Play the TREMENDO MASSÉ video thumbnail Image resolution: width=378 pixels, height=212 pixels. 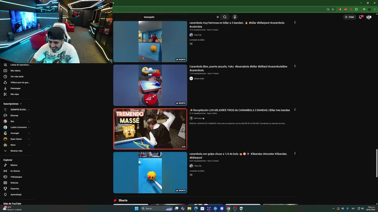pyautogui.click(x=150, y=129)
